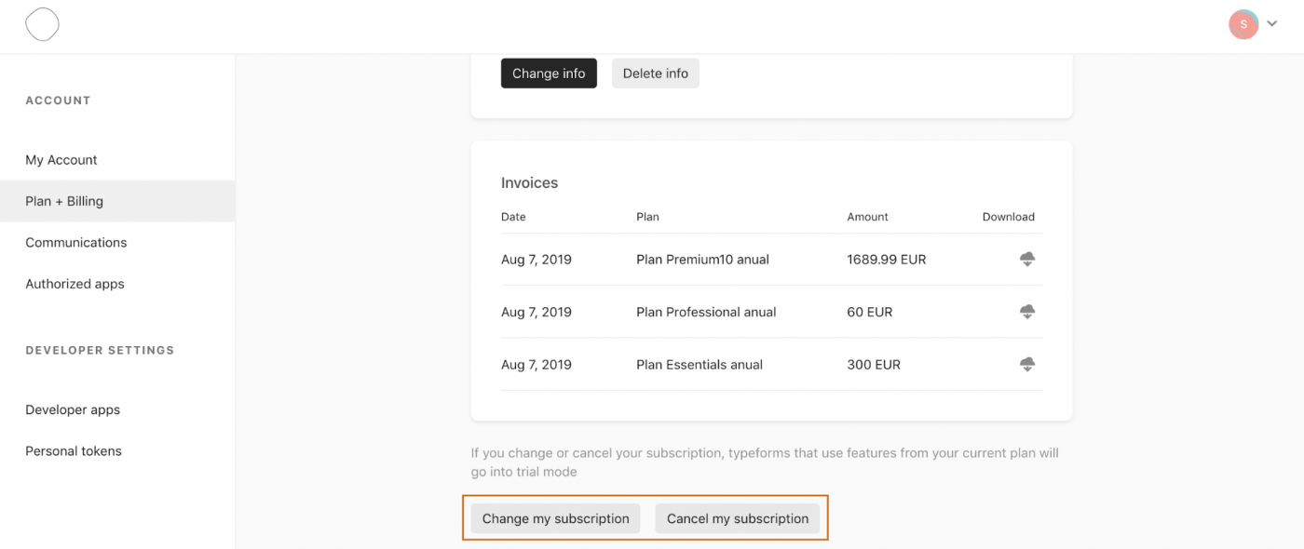The height and width of the screenshot is (549, 1304).
Task: Click the subscription change trial mode notice
Action: click(765, 462)
